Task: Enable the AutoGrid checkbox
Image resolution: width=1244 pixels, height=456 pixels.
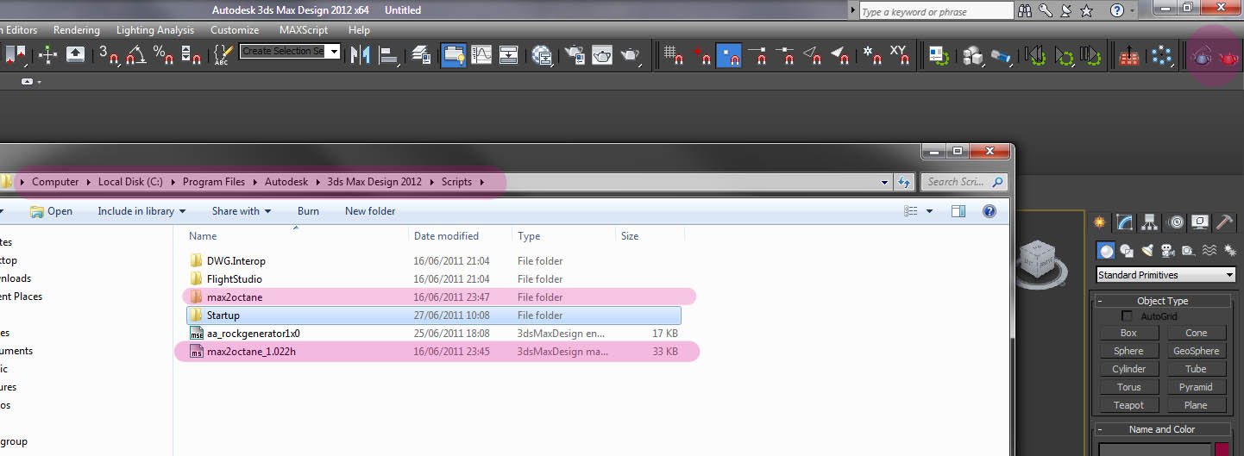Action: click(1127, 316)
